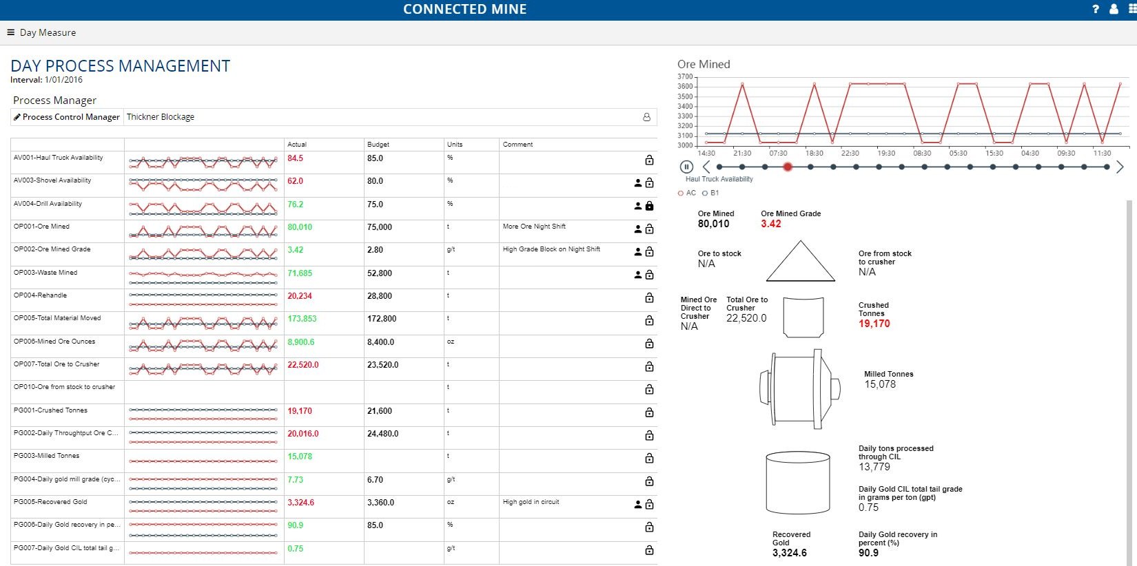Screen dimensions: 1137x566
Task: Click the 'High gold in circuit' comment
Action: tap(531, 502)
